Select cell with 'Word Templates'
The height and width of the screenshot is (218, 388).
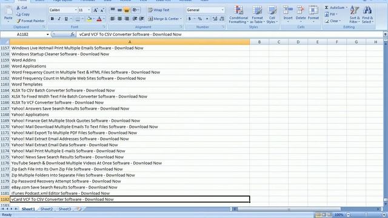point(130,84)
